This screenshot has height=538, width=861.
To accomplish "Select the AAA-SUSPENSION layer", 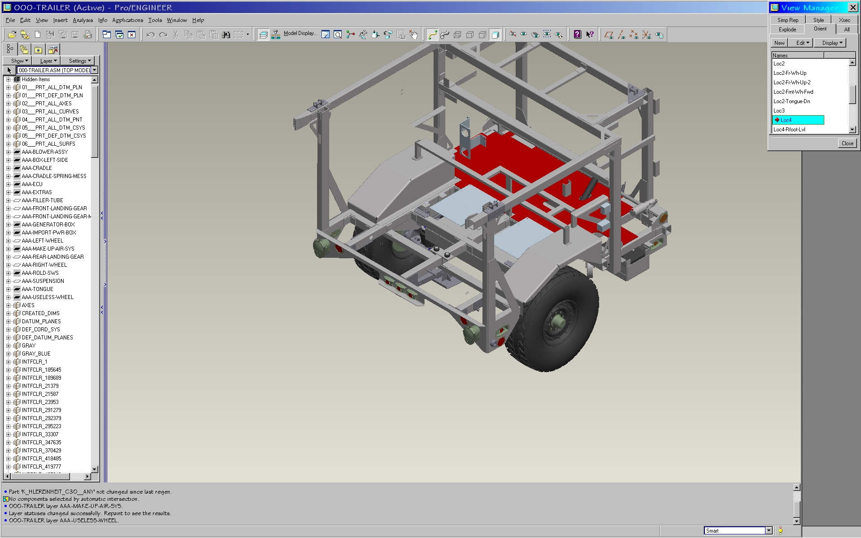I will (x=43, y=281).
